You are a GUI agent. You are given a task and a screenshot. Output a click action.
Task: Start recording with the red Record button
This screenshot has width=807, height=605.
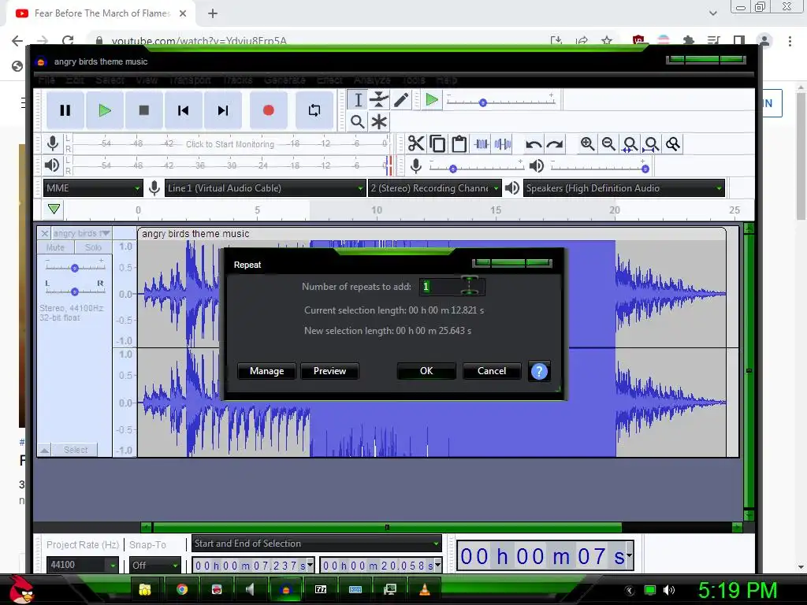[x=268, y=110]
